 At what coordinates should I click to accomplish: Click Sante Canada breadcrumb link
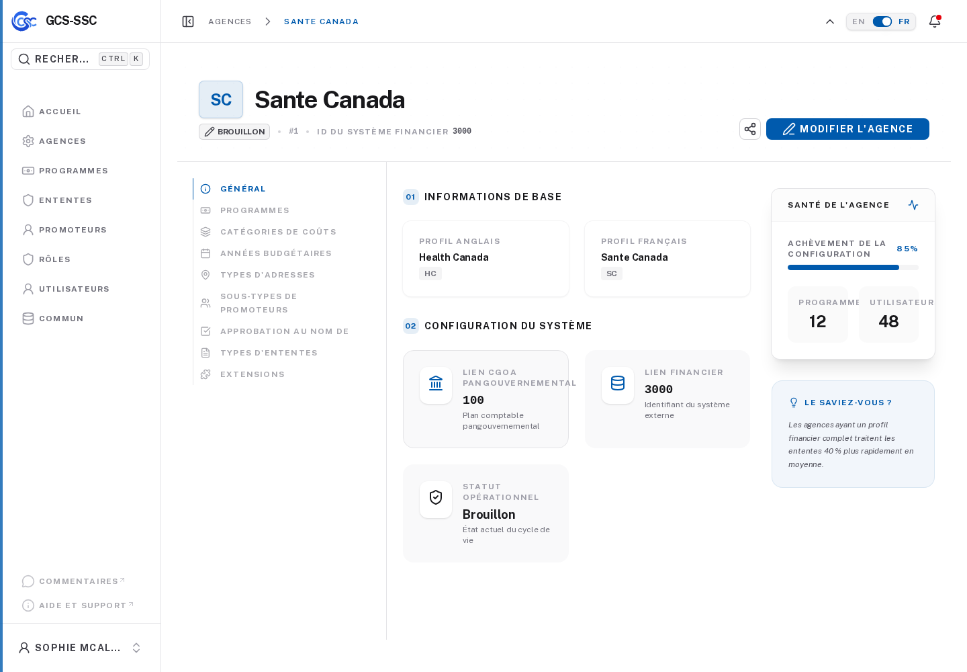coord(321,22)
